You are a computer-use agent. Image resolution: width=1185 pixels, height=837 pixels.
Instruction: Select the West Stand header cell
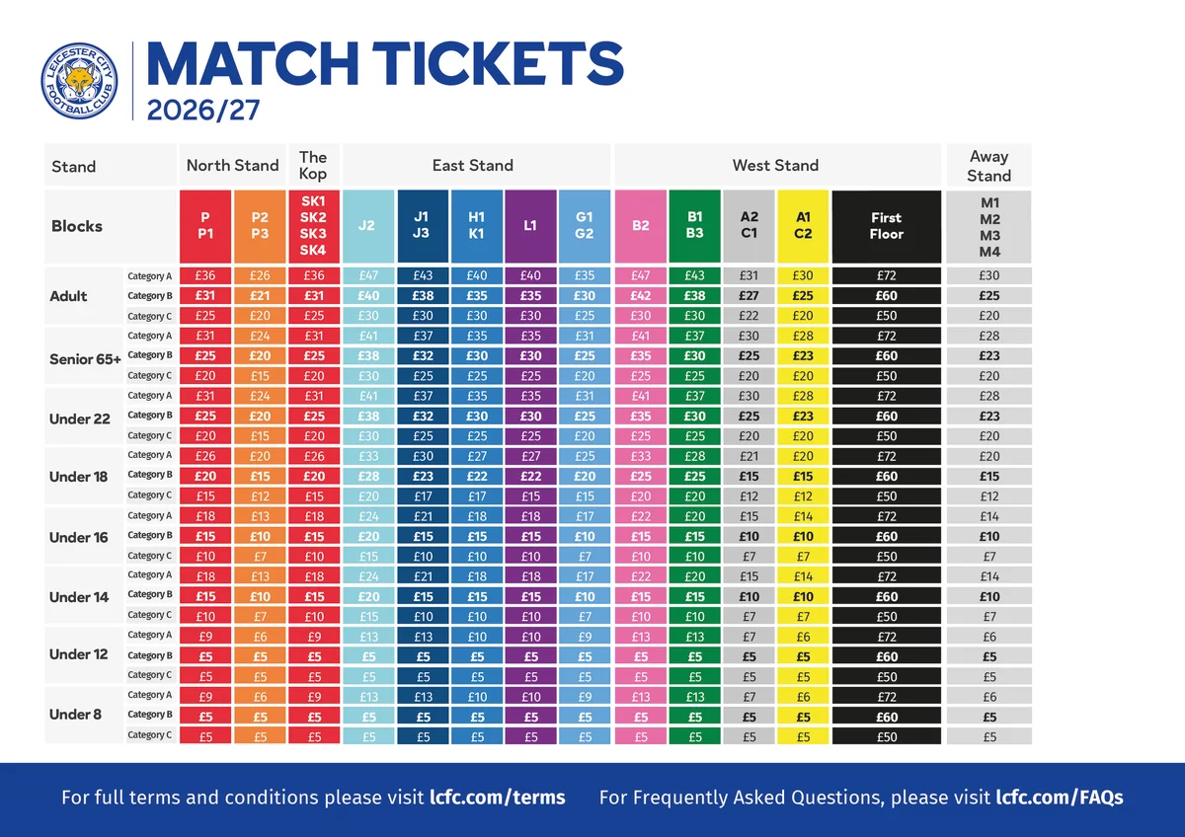776,166
